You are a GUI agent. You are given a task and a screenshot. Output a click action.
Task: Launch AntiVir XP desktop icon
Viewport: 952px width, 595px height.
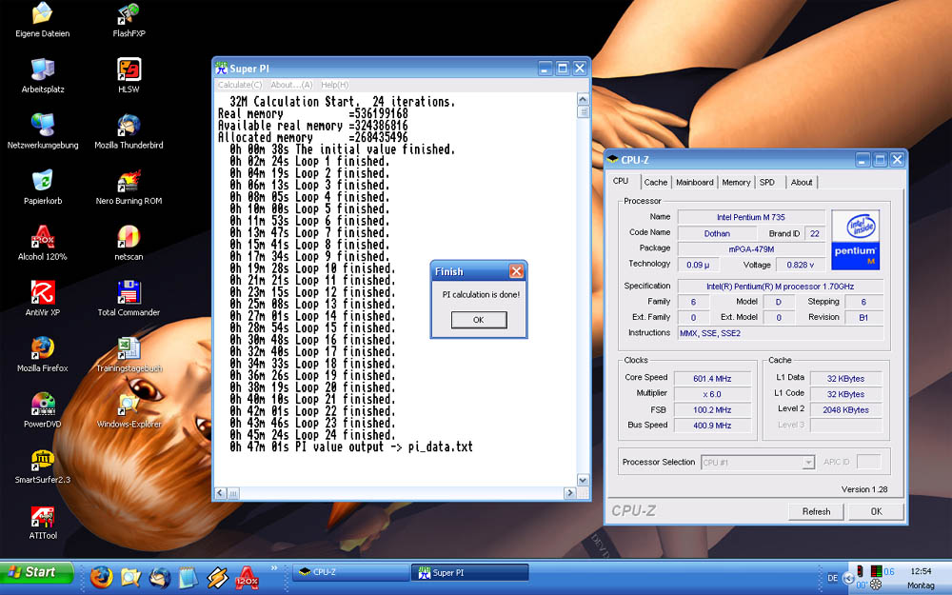click(x=43, y=299)
